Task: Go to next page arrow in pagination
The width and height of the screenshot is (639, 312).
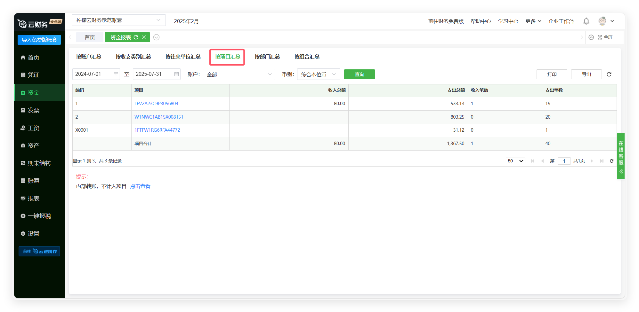Action: pos(592,161)
